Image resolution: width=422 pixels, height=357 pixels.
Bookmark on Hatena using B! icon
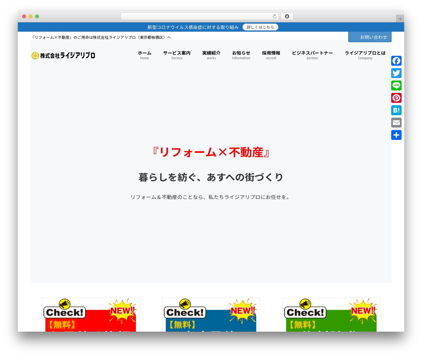(396, 110)
